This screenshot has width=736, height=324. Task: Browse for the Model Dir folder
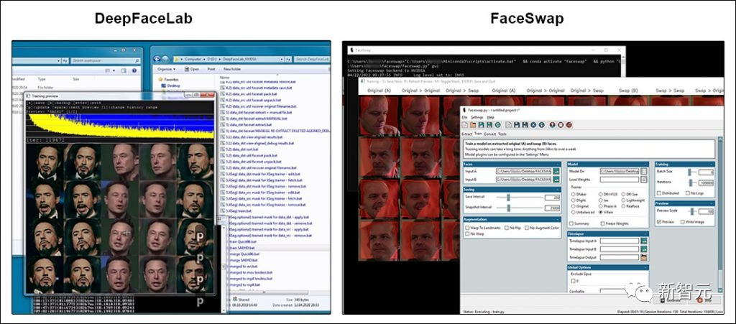point(644,171)
